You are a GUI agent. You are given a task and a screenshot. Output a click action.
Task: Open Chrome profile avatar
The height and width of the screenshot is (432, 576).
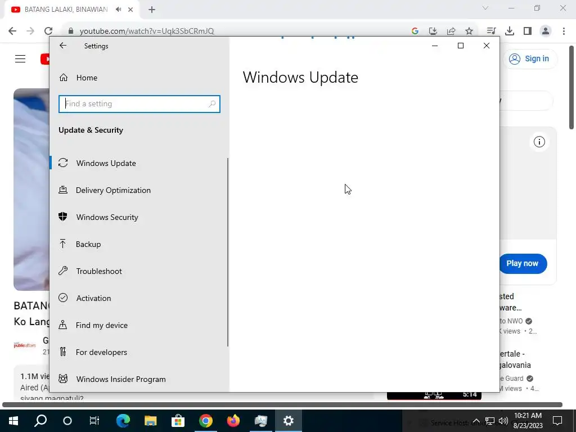(546, 31)
